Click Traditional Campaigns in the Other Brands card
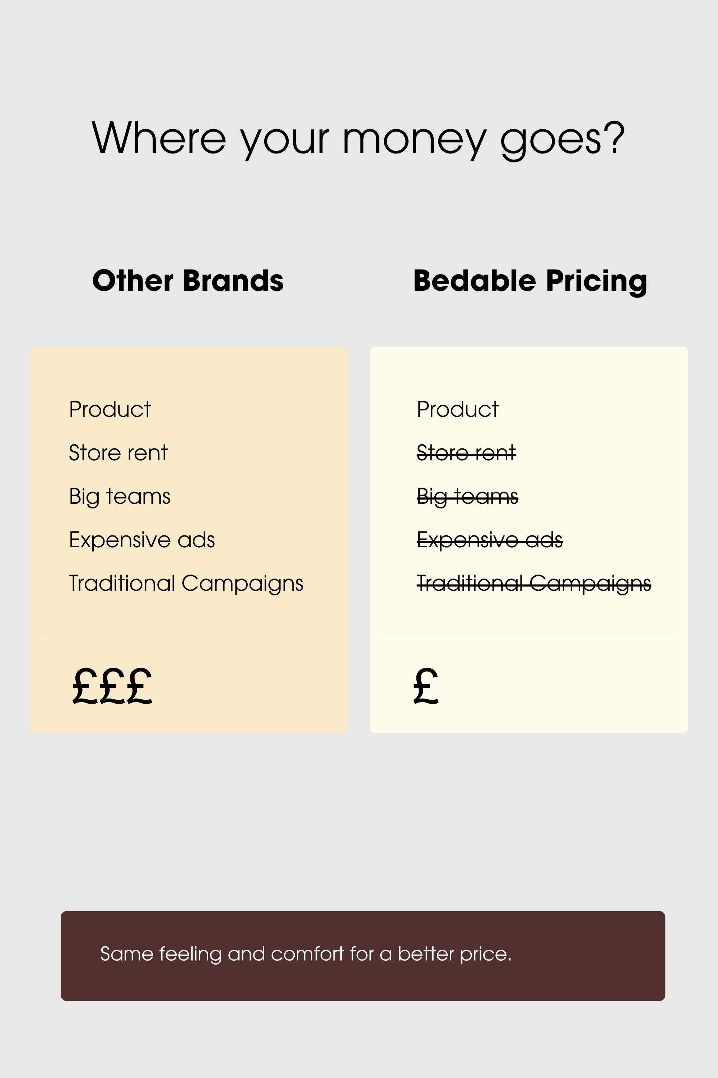The width and height of the screenshot is (718, 1078). click(186, 584)
